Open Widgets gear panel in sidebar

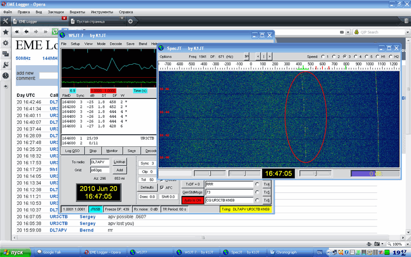pyautogui.click(x=5, y=43)
